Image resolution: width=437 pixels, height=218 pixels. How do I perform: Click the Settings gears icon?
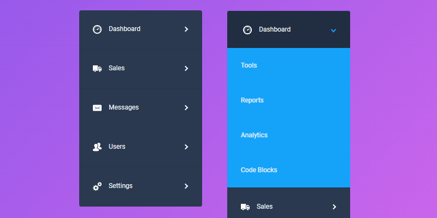pyautogui.click(x=97, y=186)
